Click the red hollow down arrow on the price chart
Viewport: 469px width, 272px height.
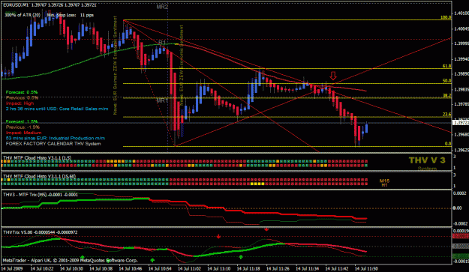(x=333, y=76)
